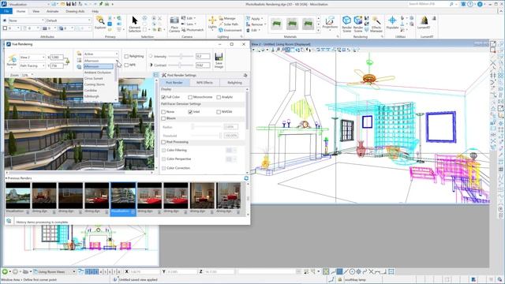This screenshot has height=284, width=505.
Task: Activate the Element Selection tool
Action: pyautogui.click(x=135, y=24)
